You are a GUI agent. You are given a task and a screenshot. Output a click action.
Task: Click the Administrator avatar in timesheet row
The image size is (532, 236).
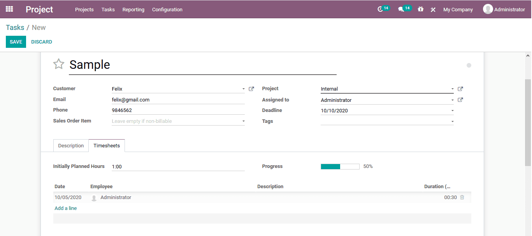coord(94,198)
